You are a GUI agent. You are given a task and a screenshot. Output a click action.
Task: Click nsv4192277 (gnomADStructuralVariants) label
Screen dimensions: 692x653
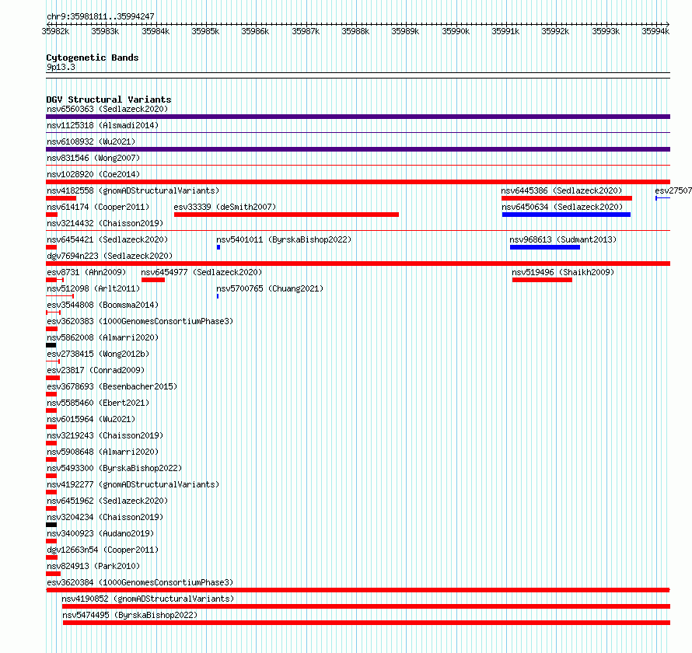pos(133,484)
